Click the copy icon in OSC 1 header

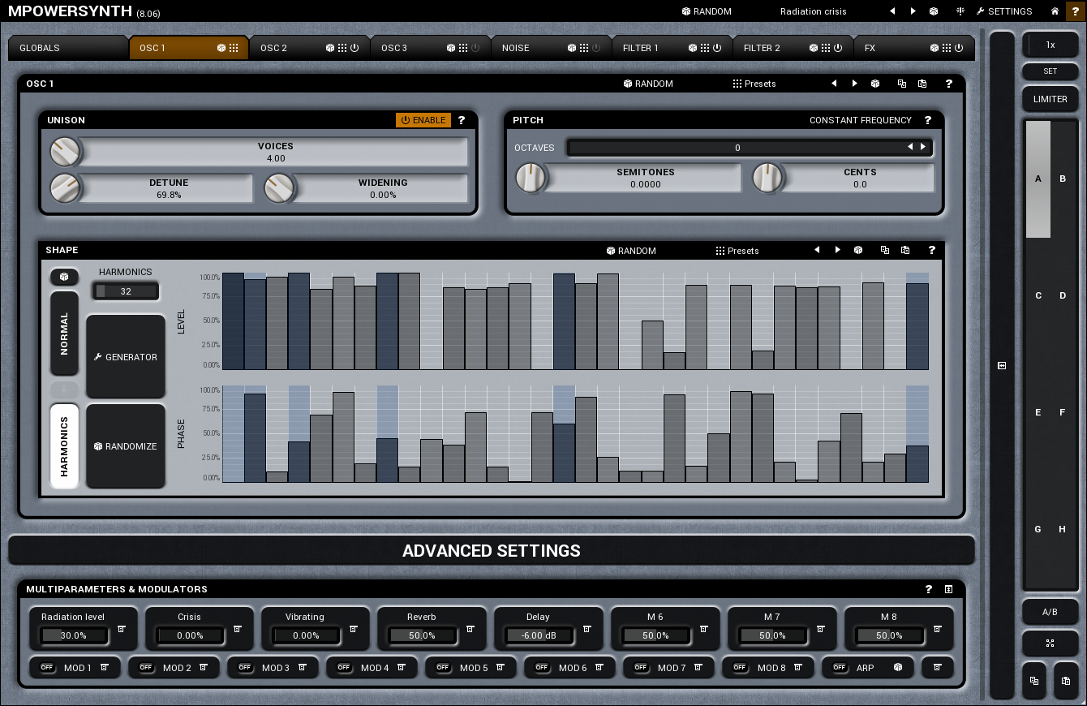[x=901, y=84]
